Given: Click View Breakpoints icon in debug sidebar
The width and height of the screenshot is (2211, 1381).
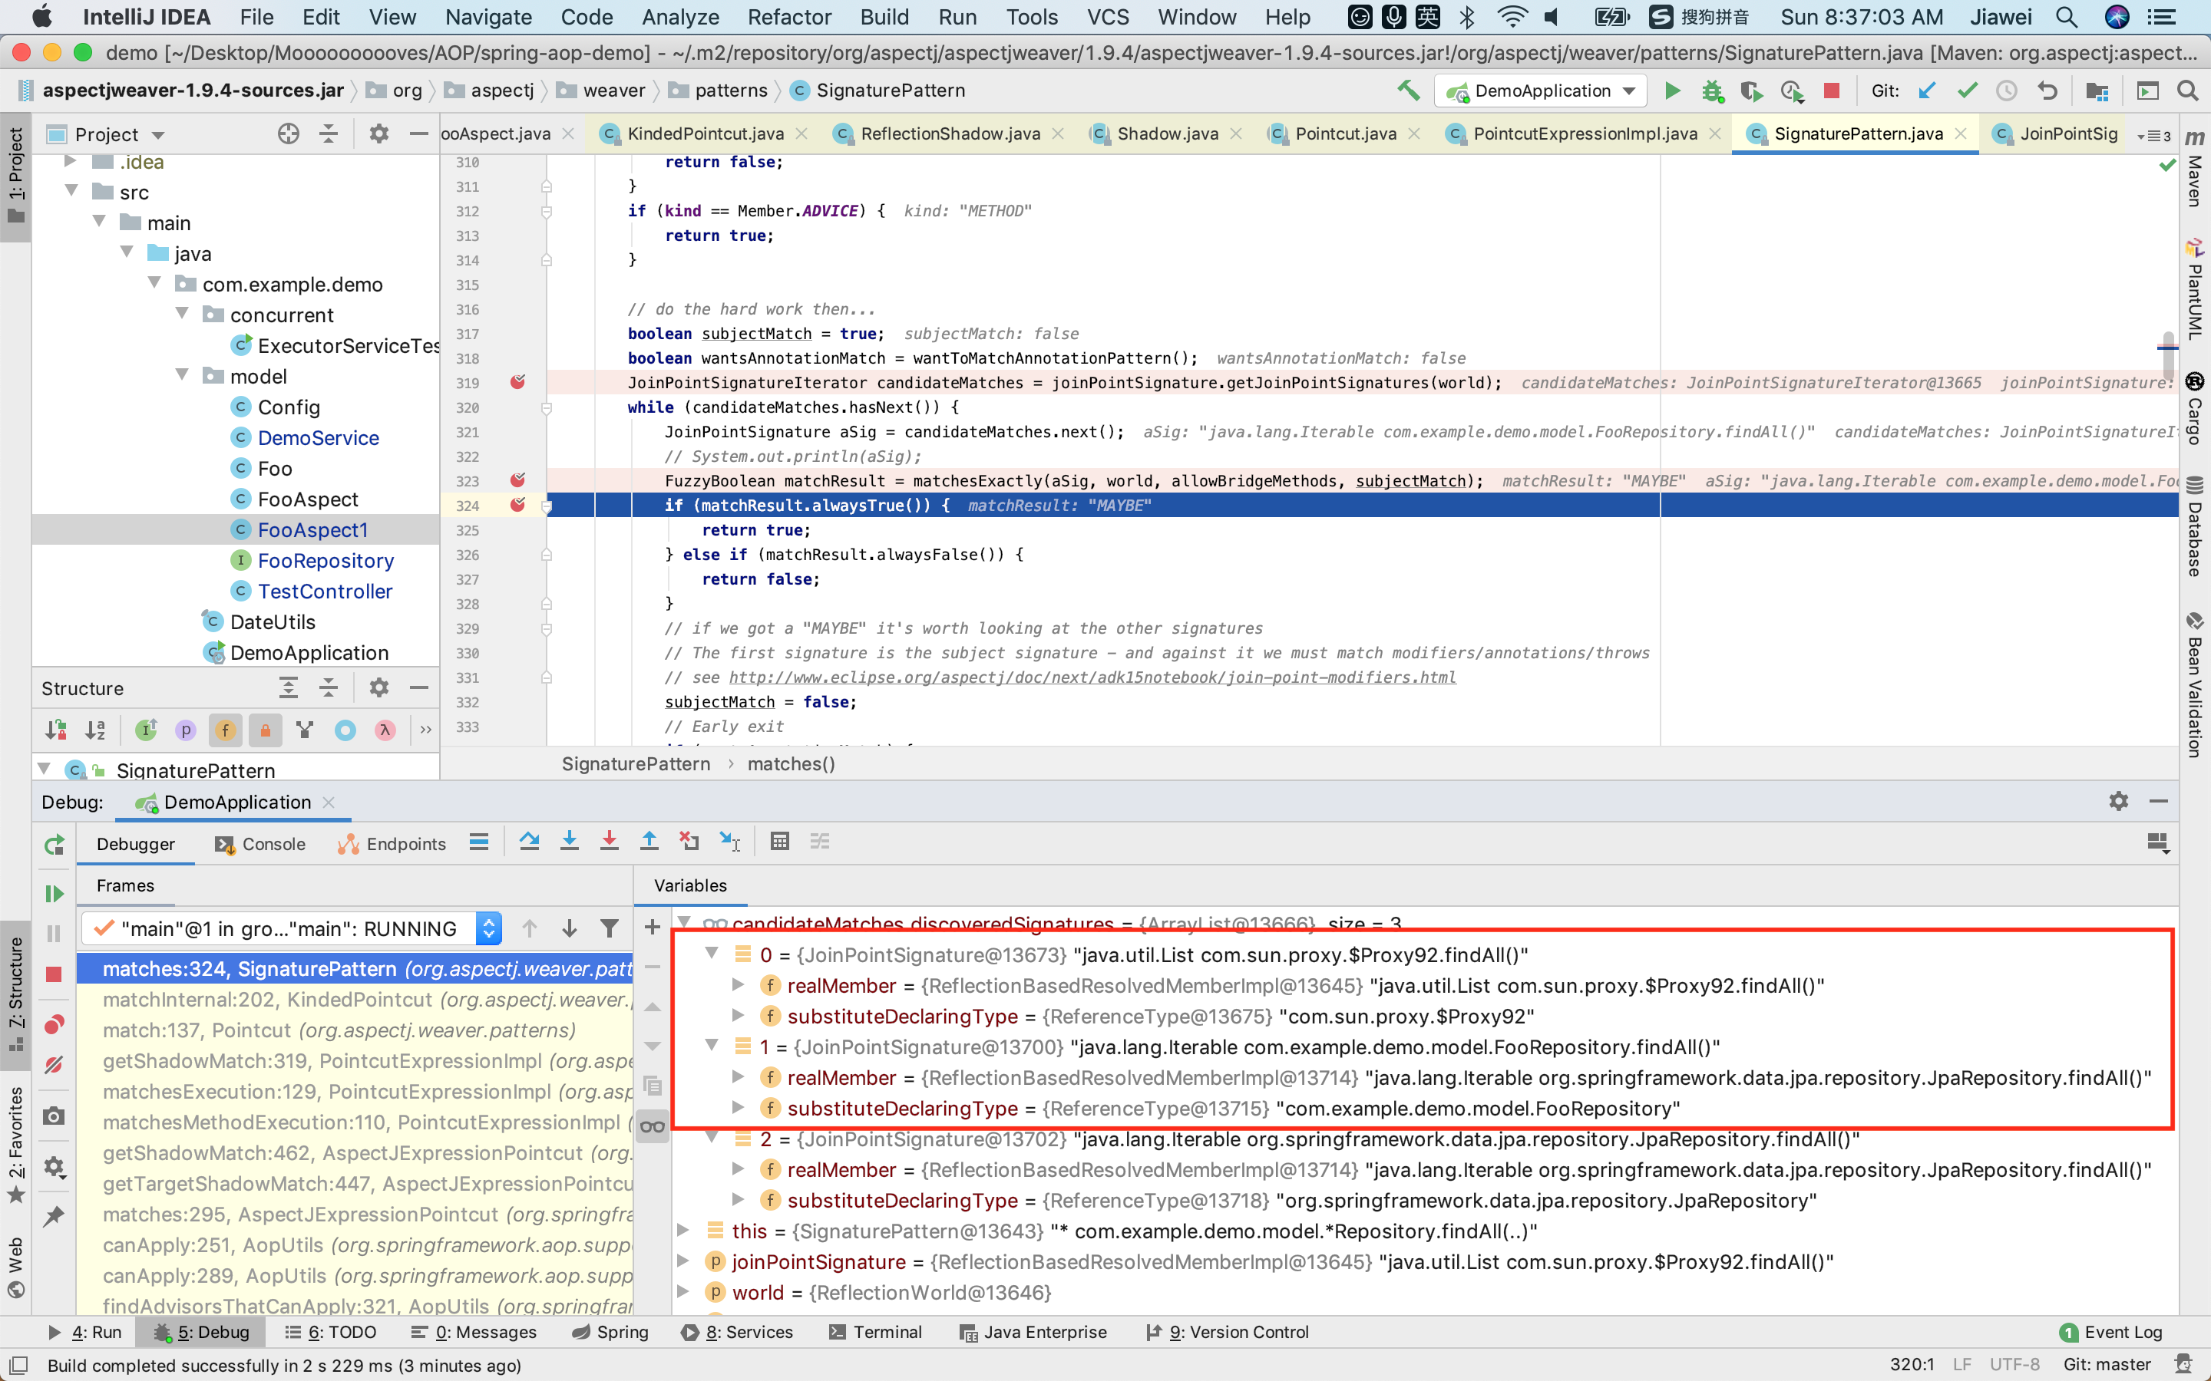Looking at the screenshot, I should click(54, 1024).
